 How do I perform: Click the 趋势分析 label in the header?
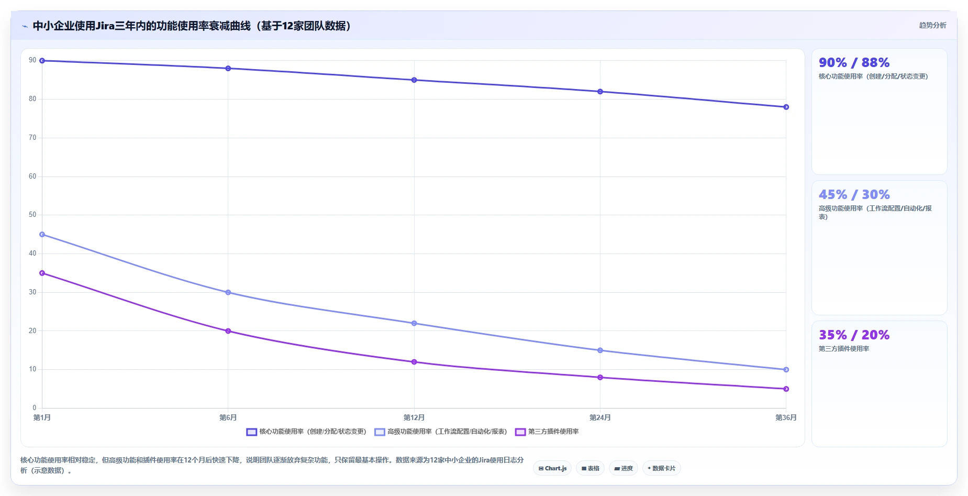tap(932, 25)
